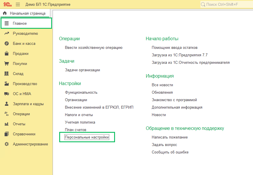
Task: Click the Покупки cart icon
Action: (7, 64)
